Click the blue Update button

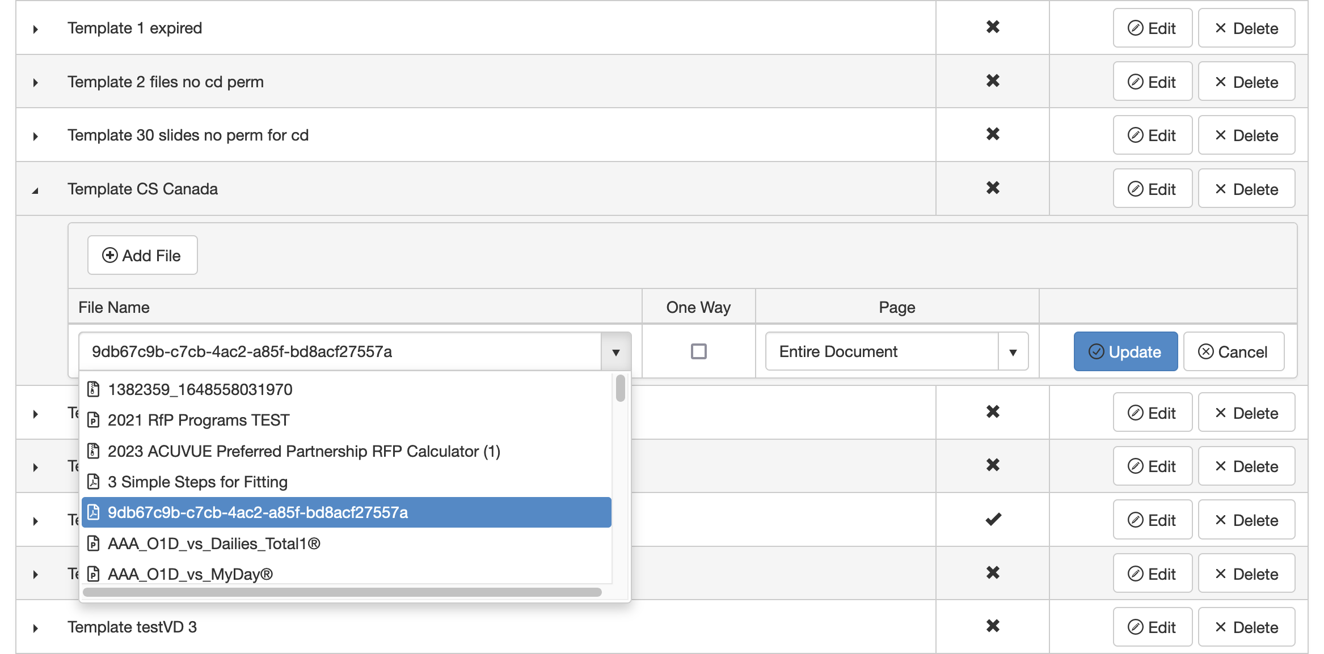1125,352
